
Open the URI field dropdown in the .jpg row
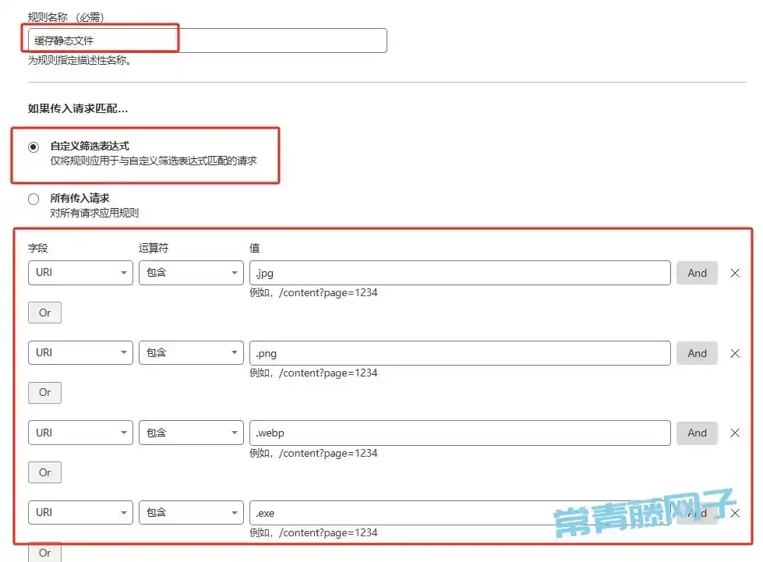coord(80,273)
